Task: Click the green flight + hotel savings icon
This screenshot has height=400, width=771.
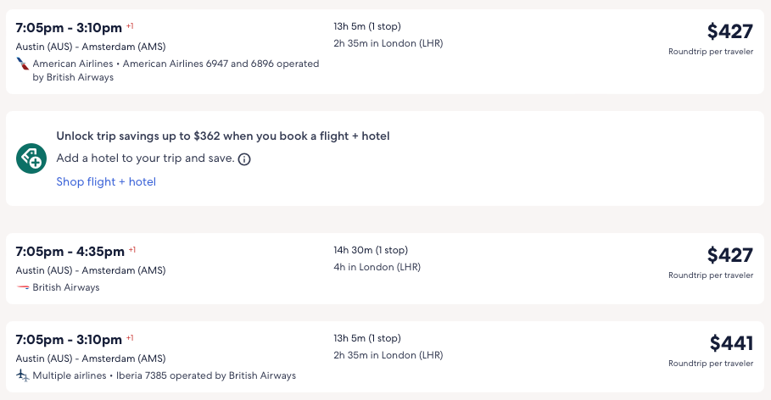Action: coord(31,158)
